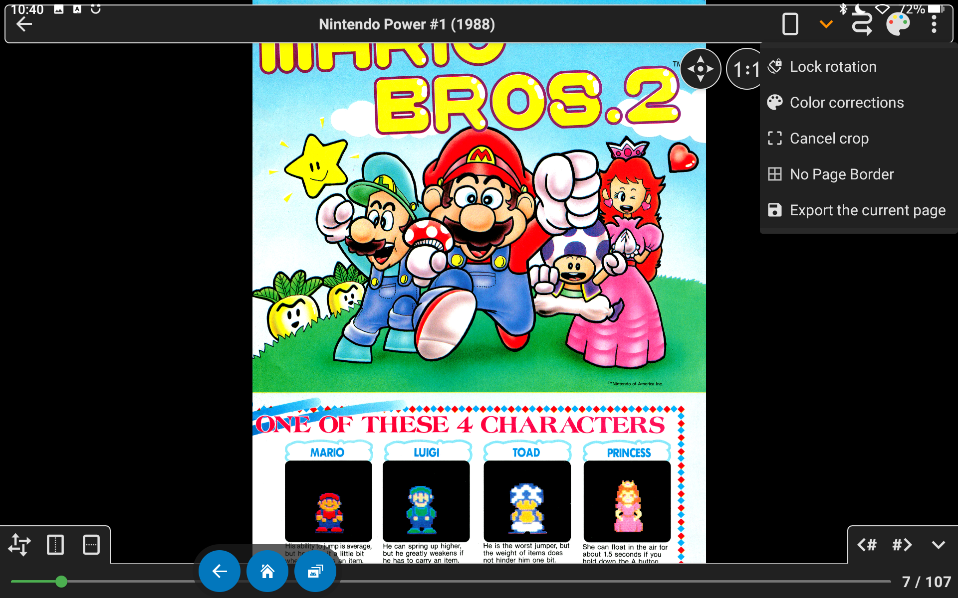Open the single page layout icon
The image size is (958, 598).
pos(790,24)
